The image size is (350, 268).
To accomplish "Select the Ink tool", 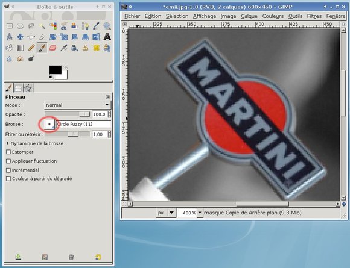I will click(x=75, y=48).
